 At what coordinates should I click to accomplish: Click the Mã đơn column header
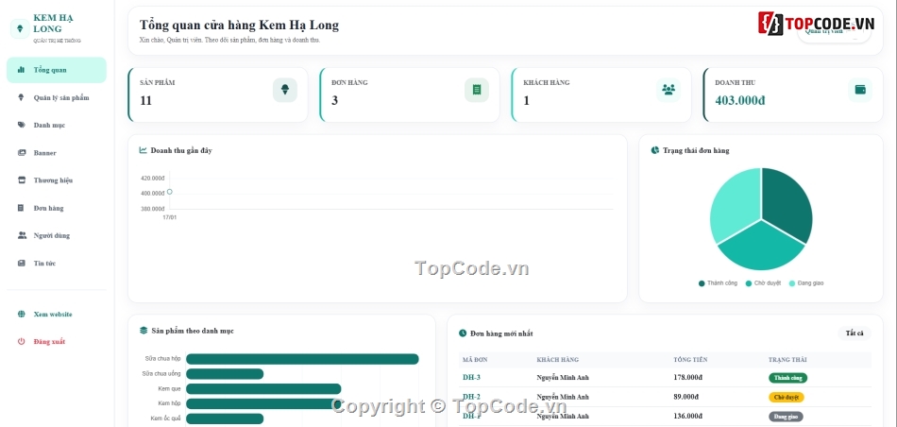(475, 360)
